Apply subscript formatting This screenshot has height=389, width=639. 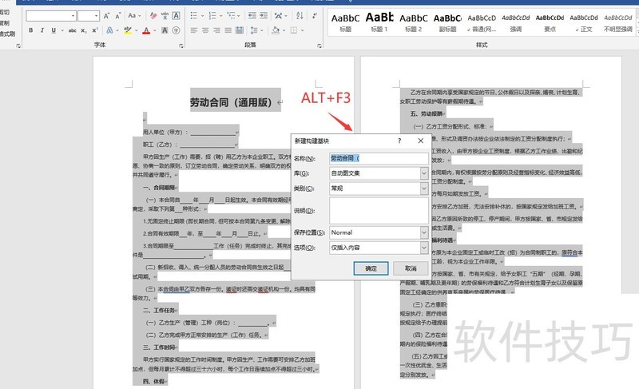[85, 30]
